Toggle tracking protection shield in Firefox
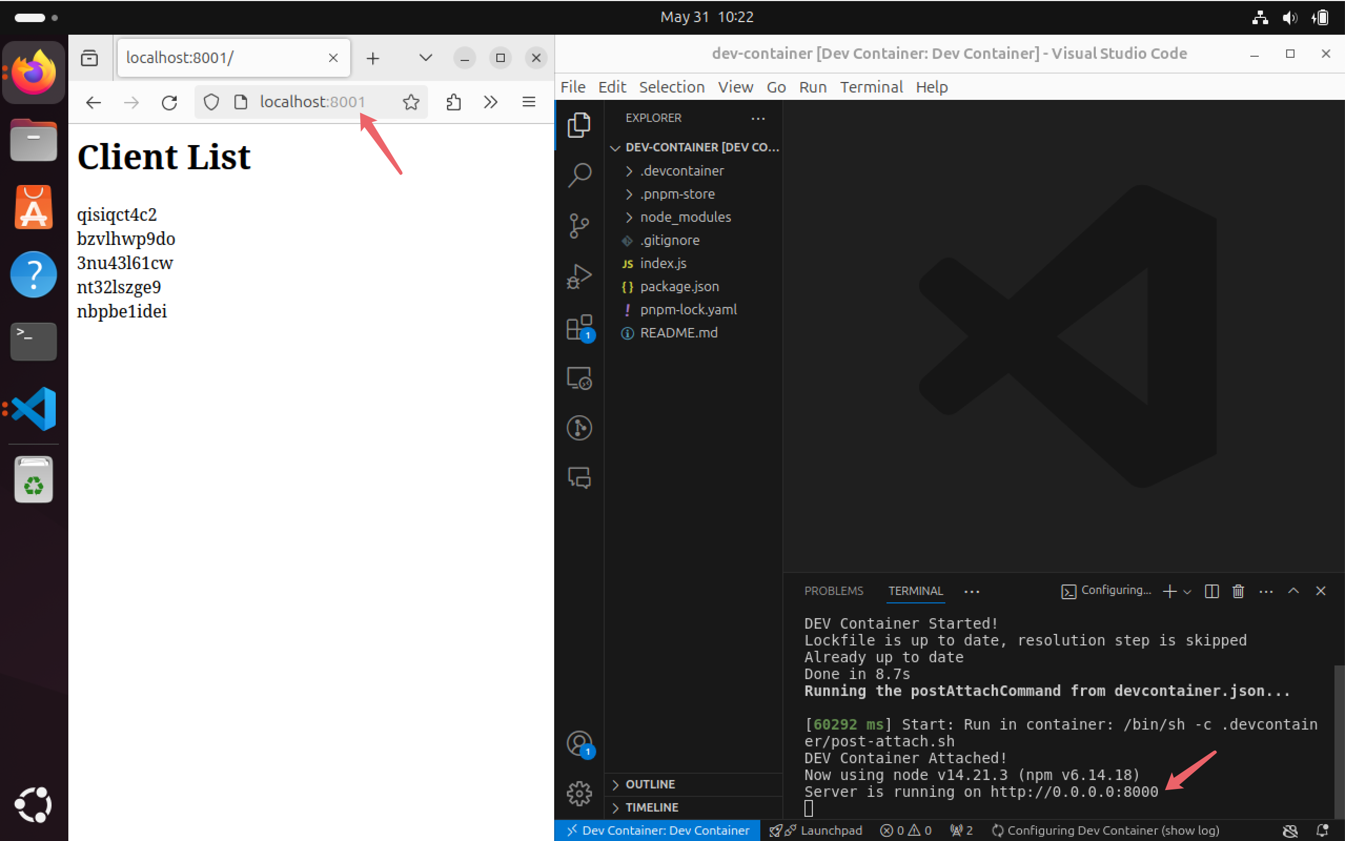The image size is (1345, 841). pos(211,102)
